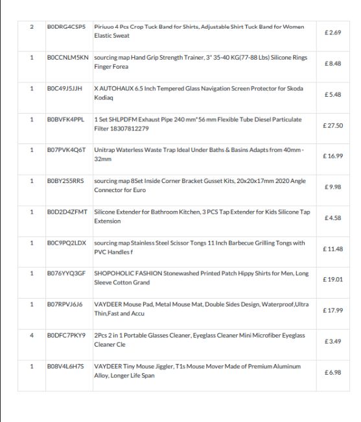
Task: Select the £9.98 price cell
Action: pyautogui.click(x=332, y=187)
